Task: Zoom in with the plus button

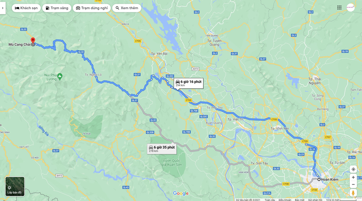Action: tap(353, 177)
